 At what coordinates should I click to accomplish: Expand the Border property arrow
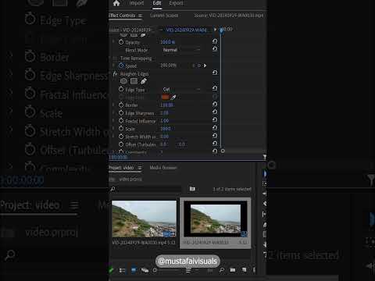pos(113,105)
